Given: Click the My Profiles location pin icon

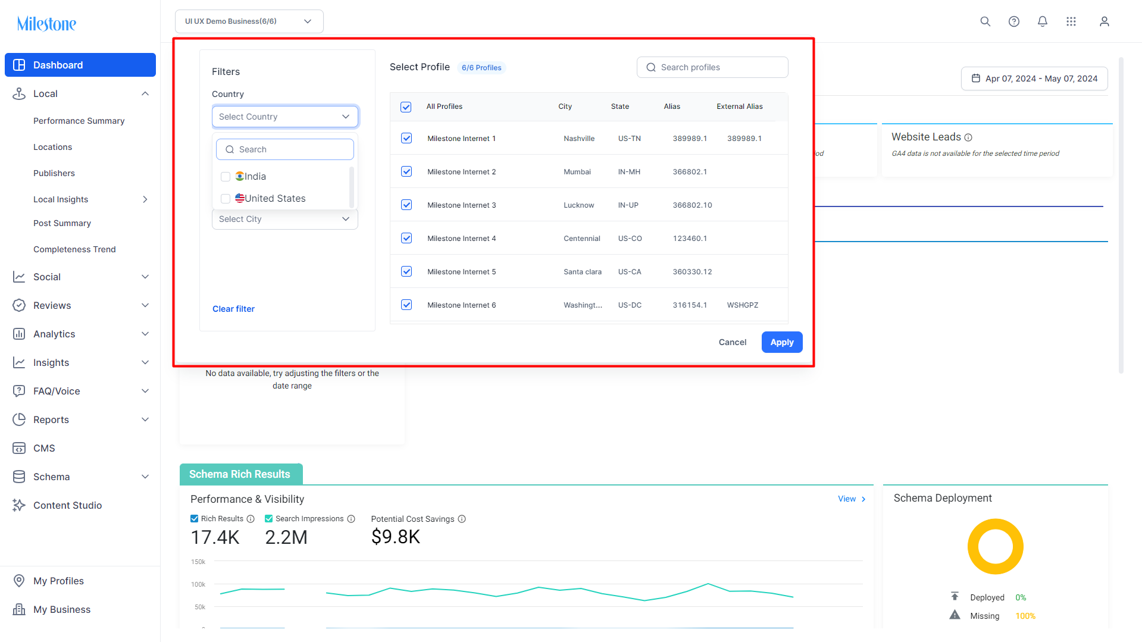Looking at the screenshot, I should point(19,581).
